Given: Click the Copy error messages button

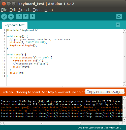Looking at the screenshot, I should point(105,92).
